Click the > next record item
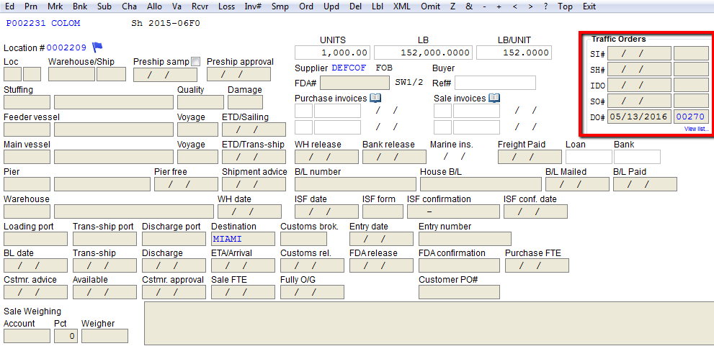This screenshot has height=346, width=714. click(530, 6)
